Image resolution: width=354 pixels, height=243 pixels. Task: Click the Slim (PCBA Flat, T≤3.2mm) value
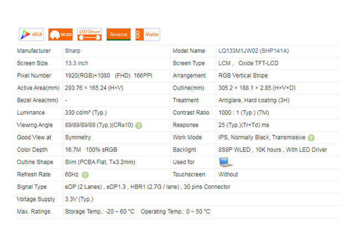tap(100, 162)
